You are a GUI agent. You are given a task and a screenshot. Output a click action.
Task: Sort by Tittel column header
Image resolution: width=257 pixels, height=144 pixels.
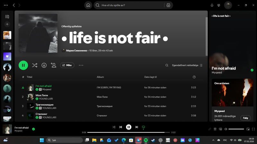[30, 77]
